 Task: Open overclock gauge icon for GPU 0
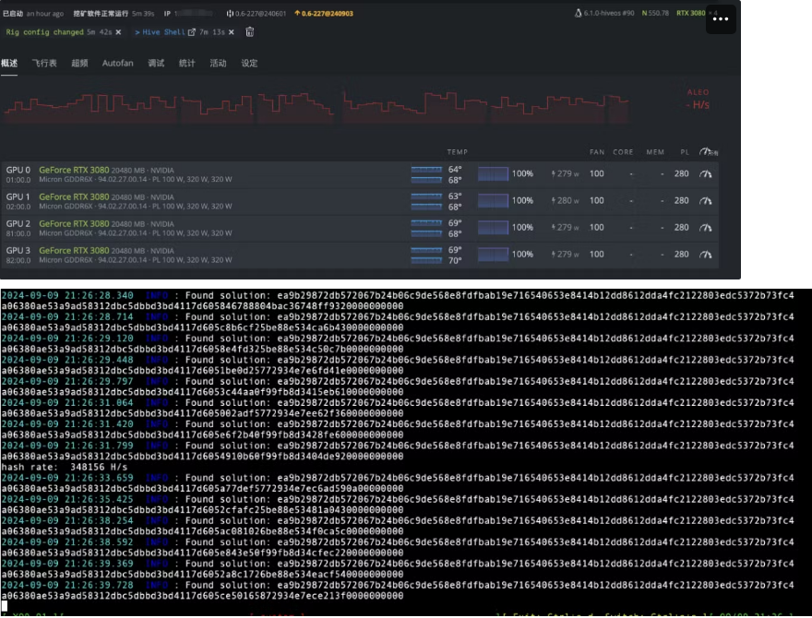click(x=707, y=173)
